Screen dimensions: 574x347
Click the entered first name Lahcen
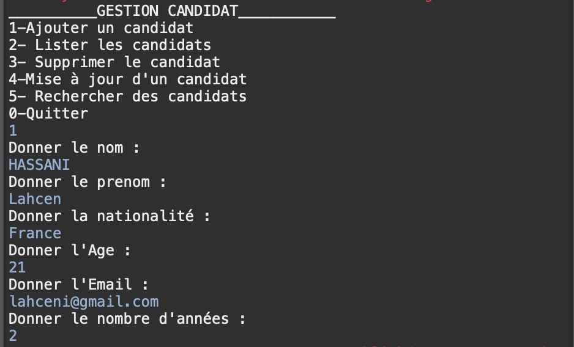point(35,199)
